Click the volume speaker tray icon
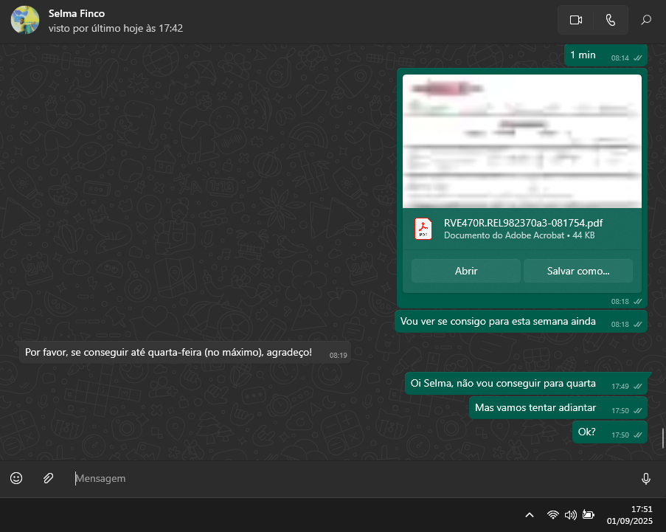The image size is (666, 532). [570, 514]
